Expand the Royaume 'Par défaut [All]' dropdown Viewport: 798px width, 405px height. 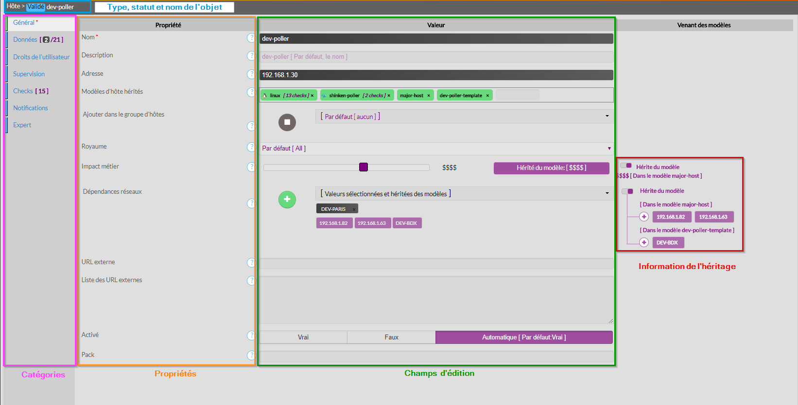[436, 149]
